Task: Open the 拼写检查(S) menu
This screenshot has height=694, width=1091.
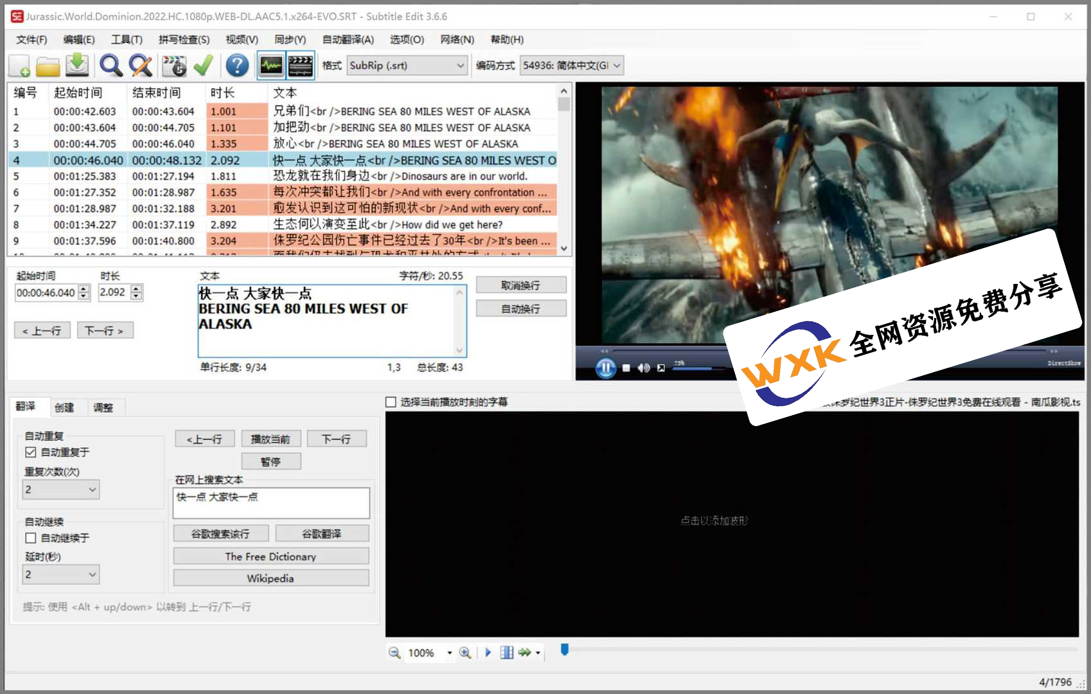Action: (x=184, y=40)
